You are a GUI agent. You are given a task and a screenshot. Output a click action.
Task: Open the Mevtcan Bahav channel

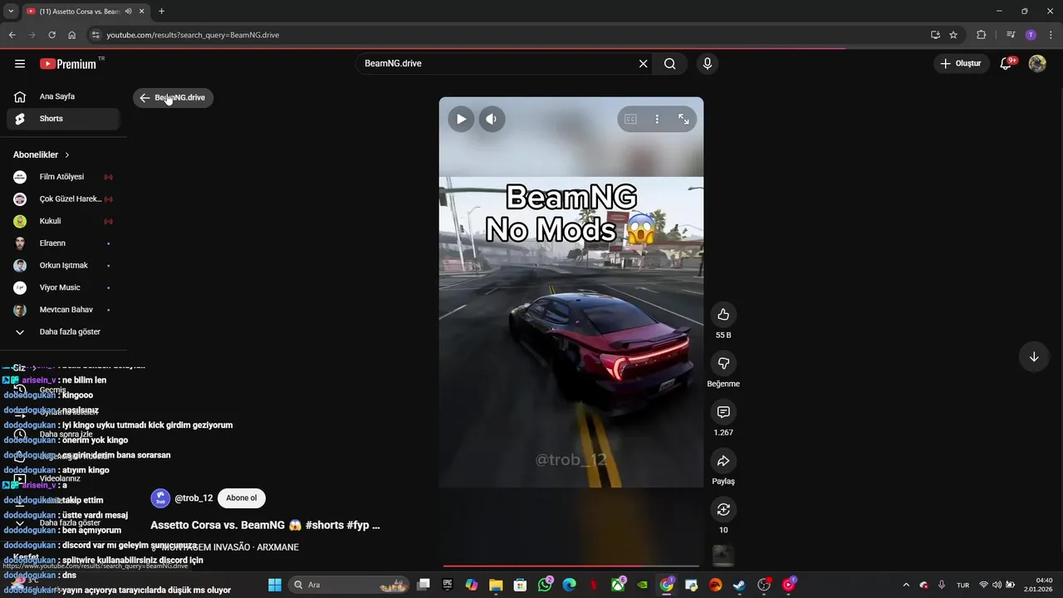63,310
